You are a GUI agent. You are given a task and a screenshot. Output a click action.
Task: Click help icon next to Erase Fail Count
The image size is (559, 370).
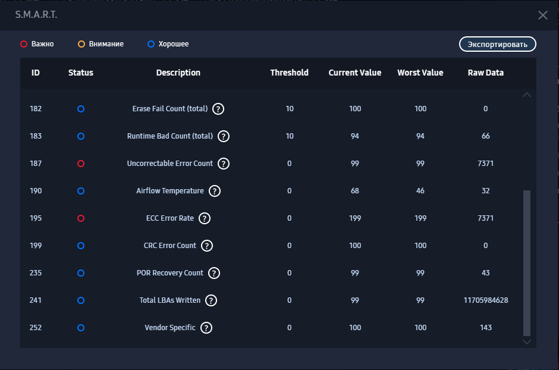(218, 109)
